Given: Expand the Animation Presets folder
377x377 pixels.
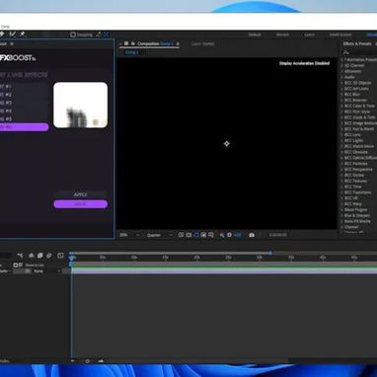Looking at the screenshot, I should (341, 60).
